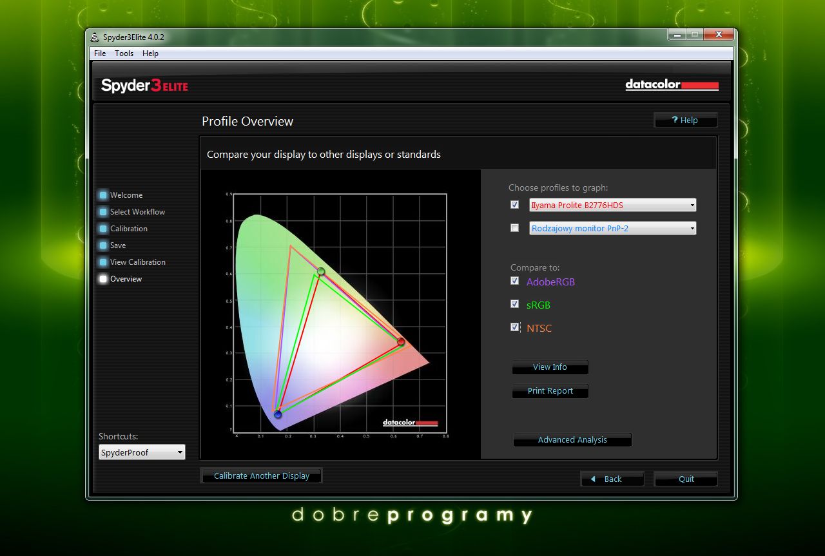
Task: Open the SpyderProof shortcuts dropdown
Action: [x=142, y=452]
